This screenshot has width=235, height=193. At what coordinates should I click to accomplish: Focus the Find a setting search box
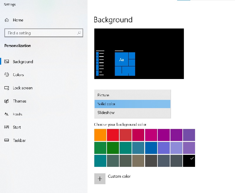(x=41, y=33)
